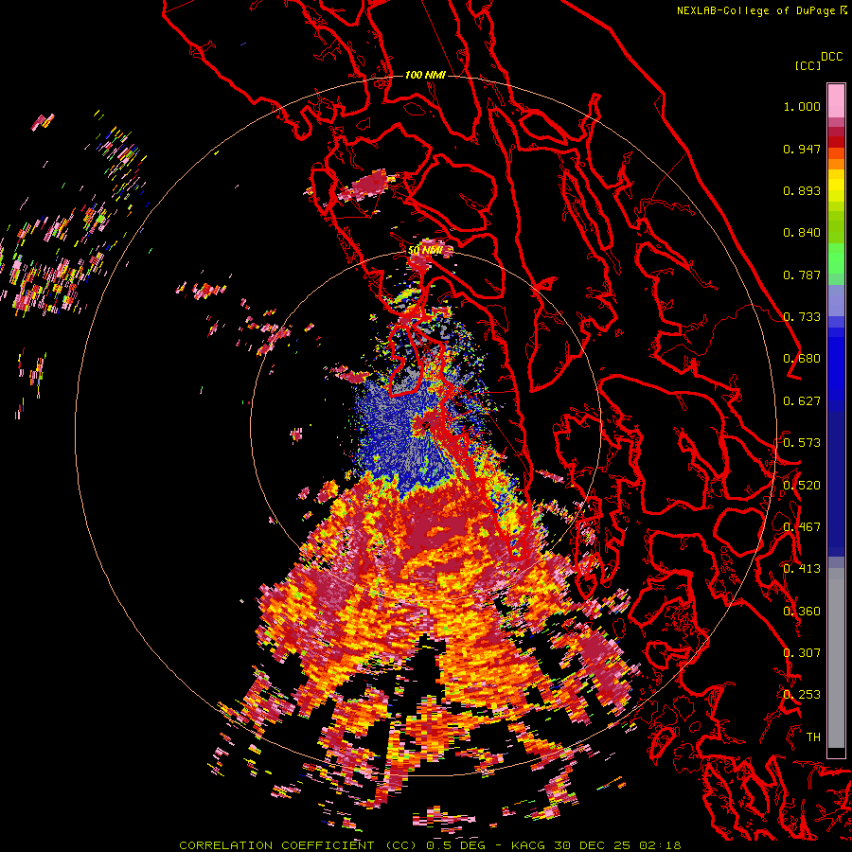Viewport: 852px width, 852px height.
Task: Pick the bright green segment of the color bar
Action: pyautogui.click(x=836, y=258)
